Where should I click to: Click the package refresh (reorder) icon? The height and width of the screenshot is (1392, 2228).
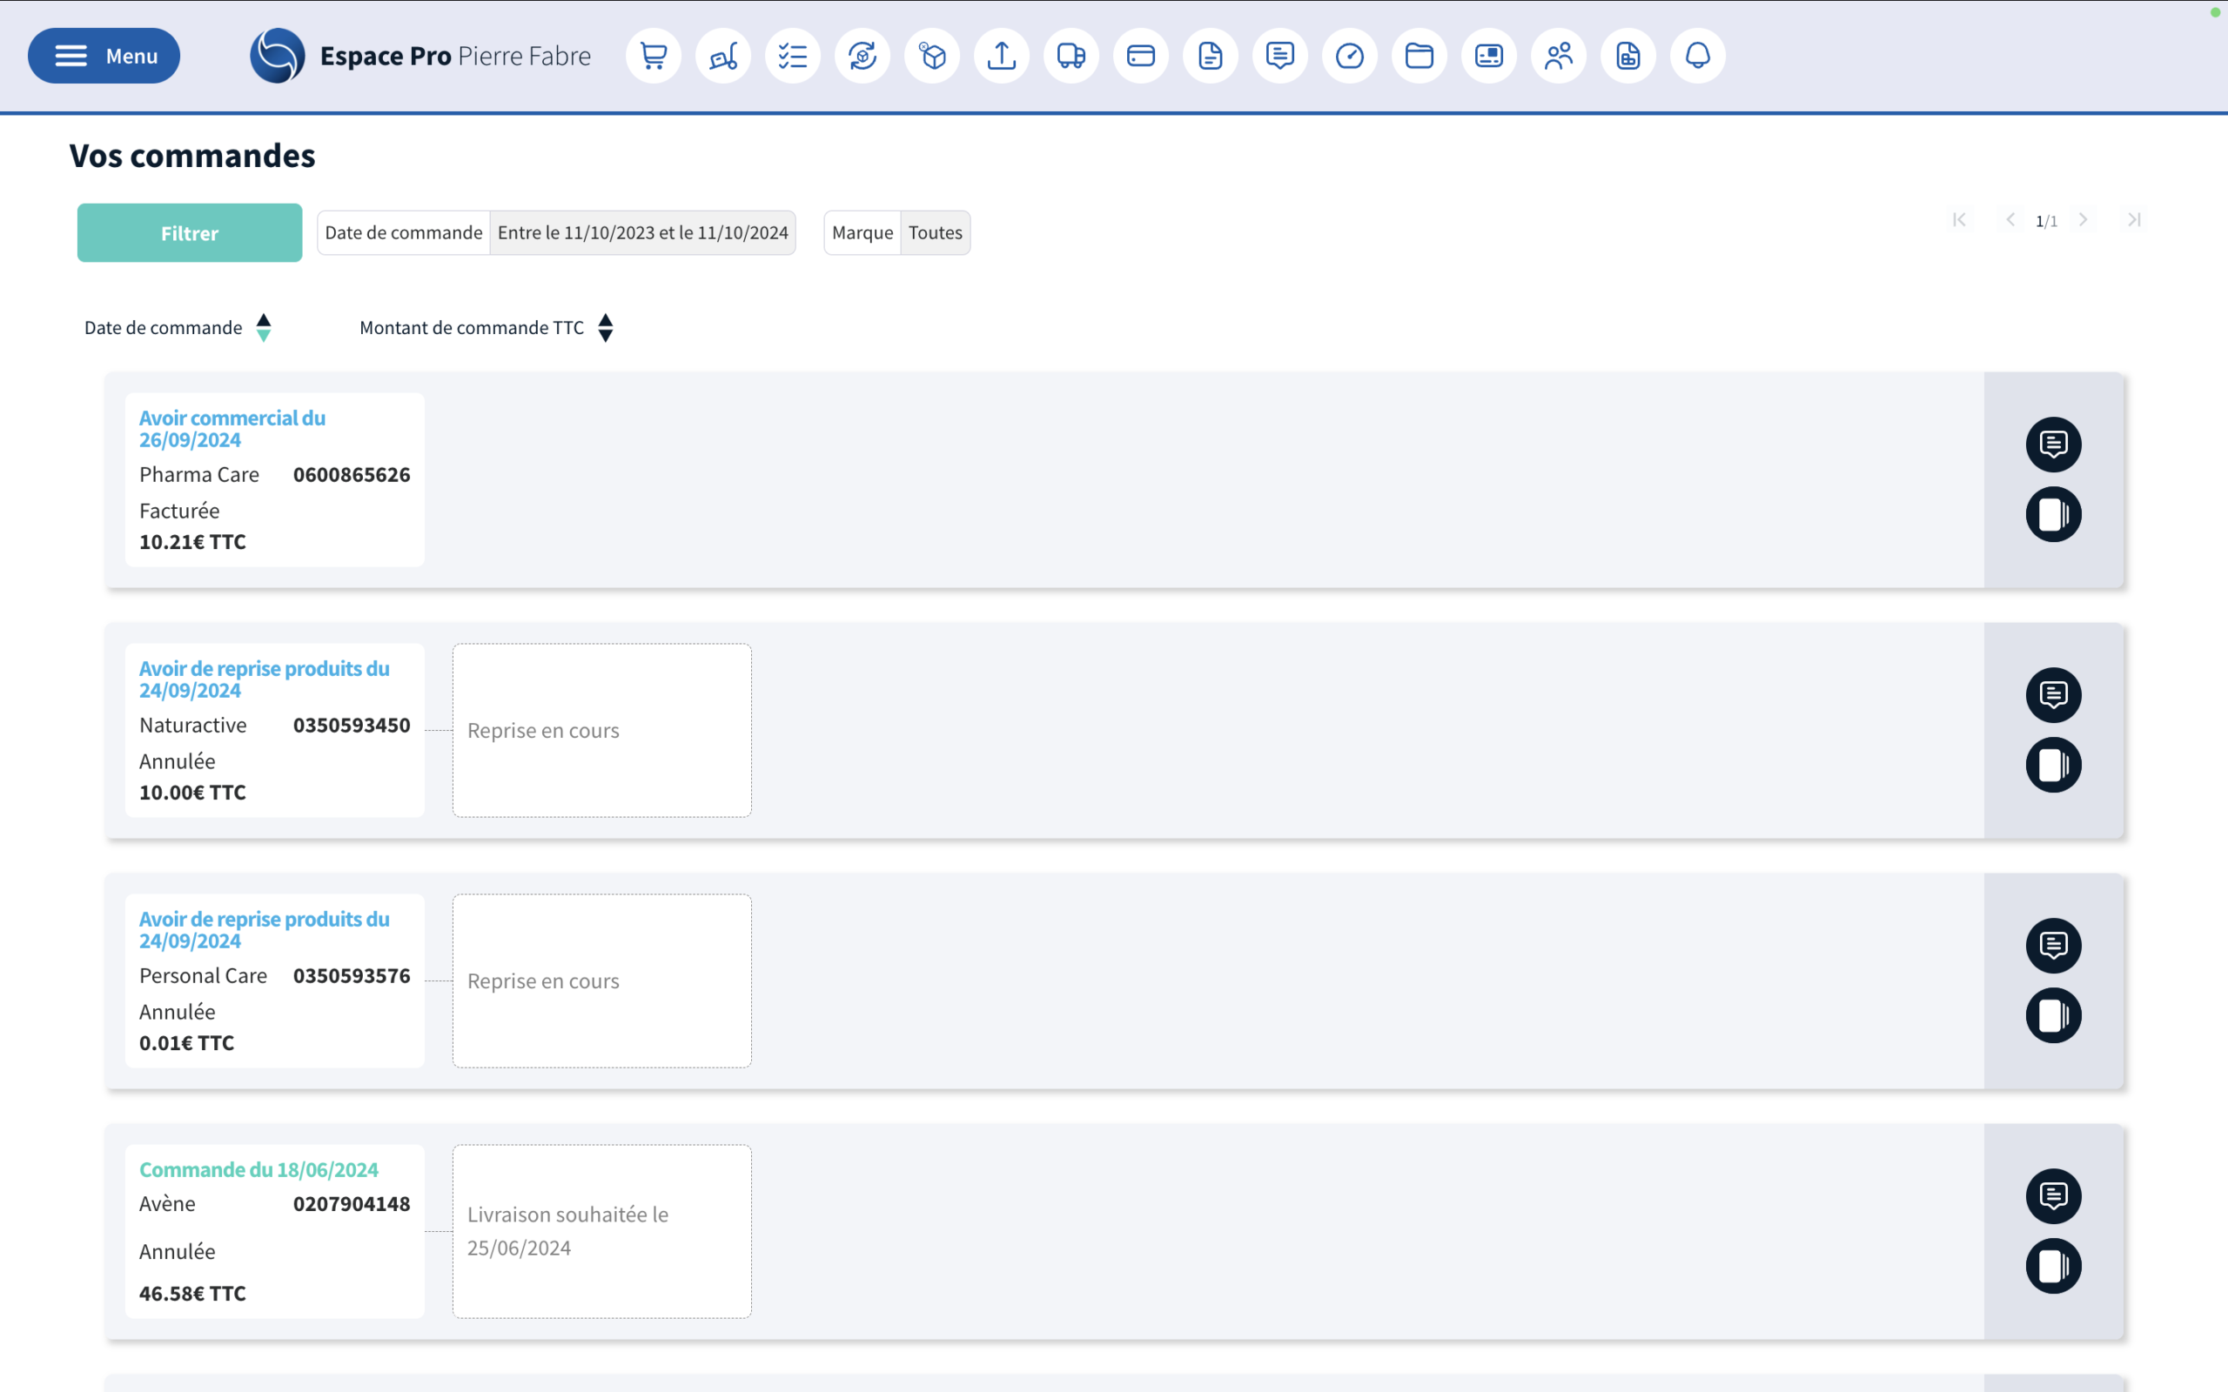pyautogui.click(x=862, y=57)
